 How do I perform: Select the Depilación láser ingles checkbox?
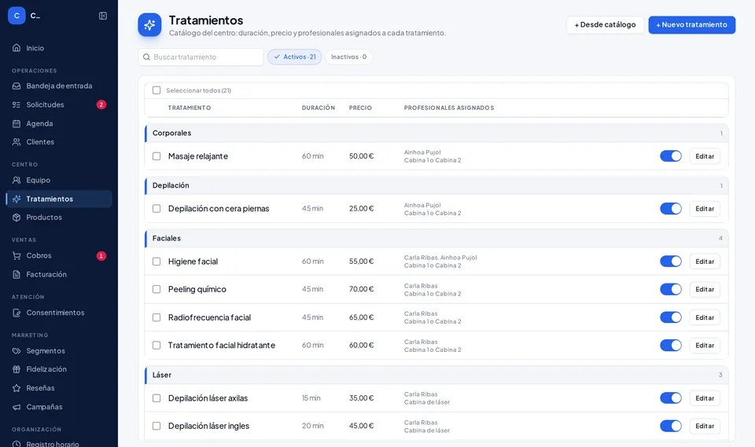click(157, 426)
